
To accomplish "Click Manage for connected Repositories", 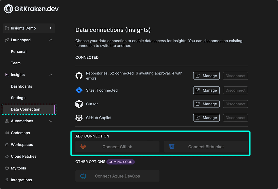I will (206, 76).
